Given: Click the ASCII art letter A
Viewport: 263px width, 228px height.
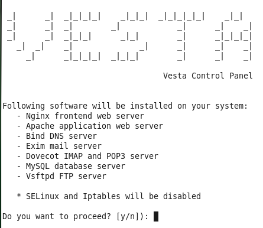Looking at the screenshot, I should click(233, 37).
